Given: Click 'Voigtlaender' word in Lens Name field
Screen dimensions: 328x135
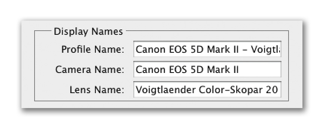Looking at the screenshot, I should 166,90.
